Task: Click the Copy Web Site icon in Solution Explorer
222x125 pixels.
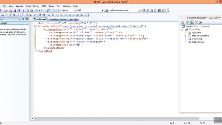Action: click(x=197, y=23)
